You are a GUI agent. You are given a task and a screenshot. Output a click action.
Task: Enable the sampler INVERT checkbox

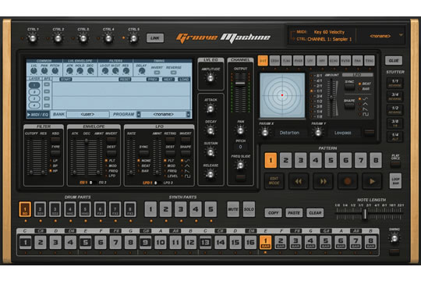point(157,73)
